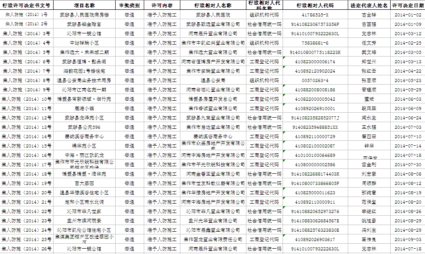This screenshot has height=254, width=425.
Task: Click code cell 410823000006174 with green marker
Action: pos(315,61)
